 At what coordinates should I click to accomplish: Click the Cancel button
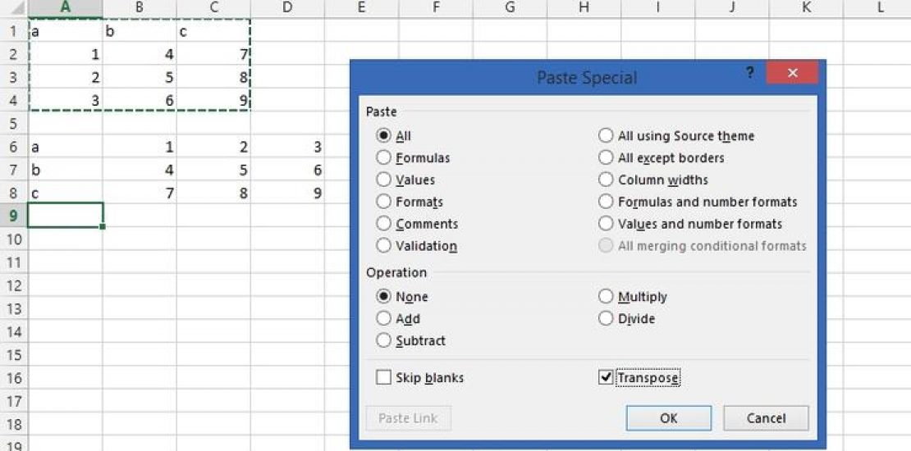[766, 418]
